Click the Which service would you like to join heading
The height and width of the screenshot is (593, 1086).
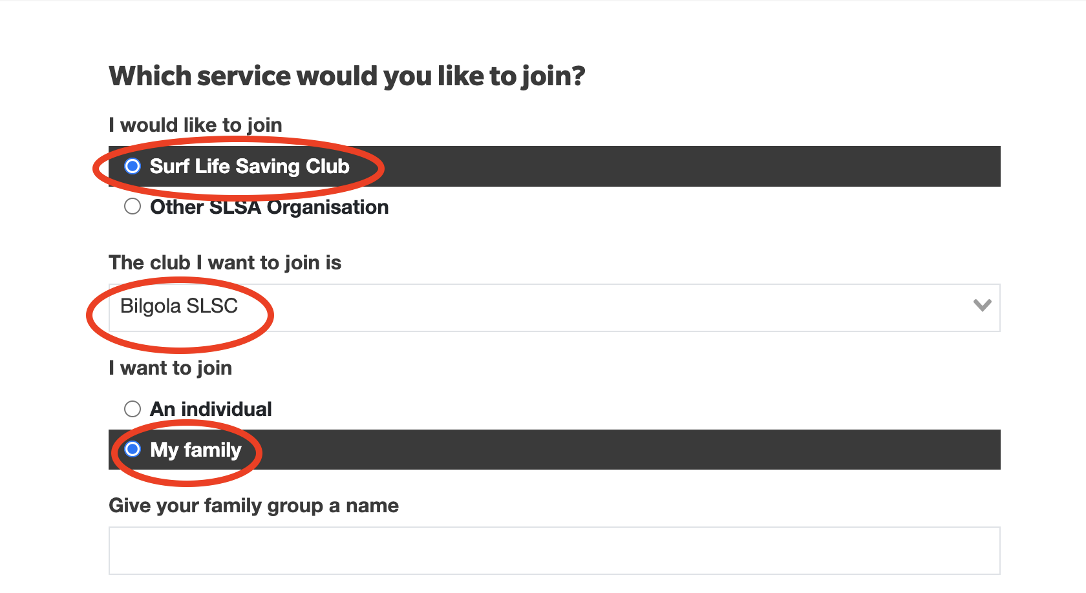347,76
